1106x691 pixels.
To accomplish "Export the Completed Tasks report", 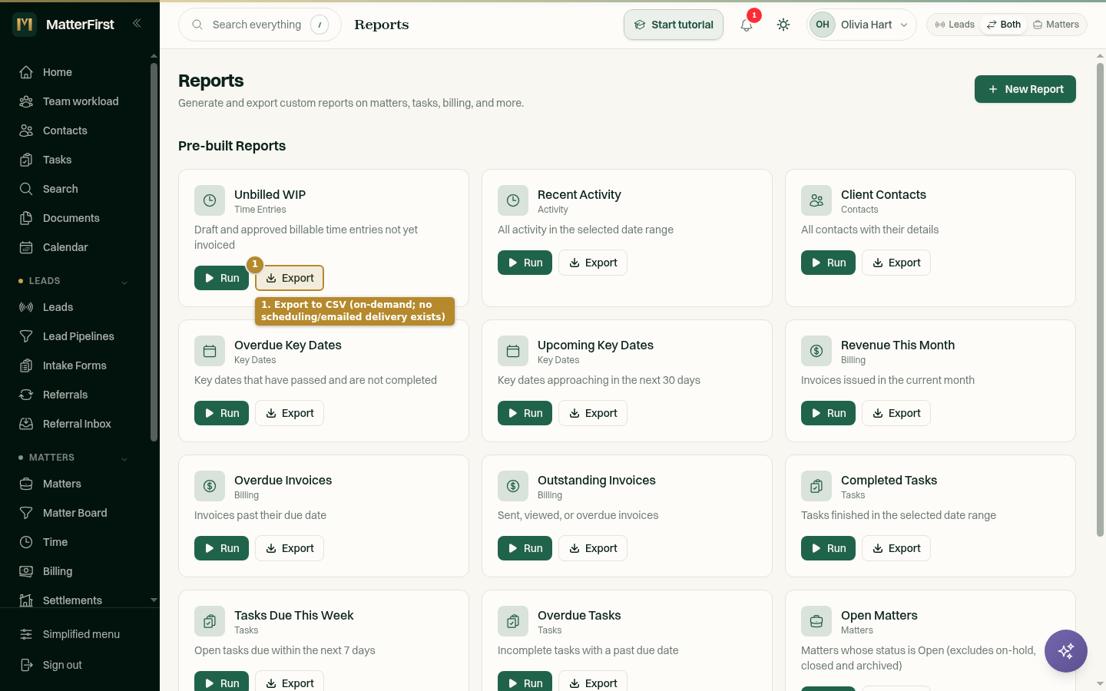I will (896, 548).
